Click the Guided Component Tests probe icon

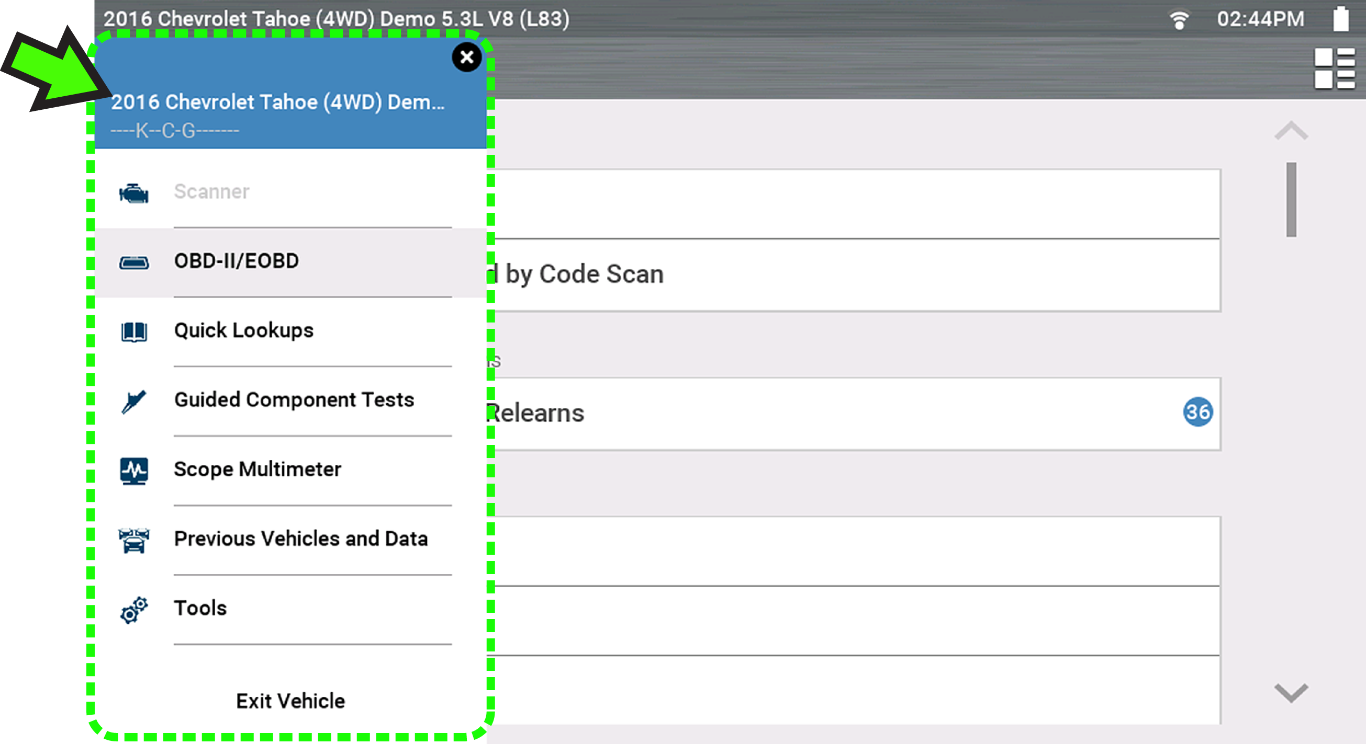pyautogui.click(x=133, y=401)
